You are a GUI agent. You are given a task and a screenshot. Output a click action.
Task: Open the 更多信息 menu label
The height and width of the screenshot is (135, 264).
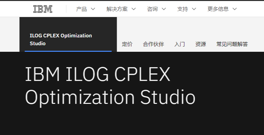click(218, 9)
